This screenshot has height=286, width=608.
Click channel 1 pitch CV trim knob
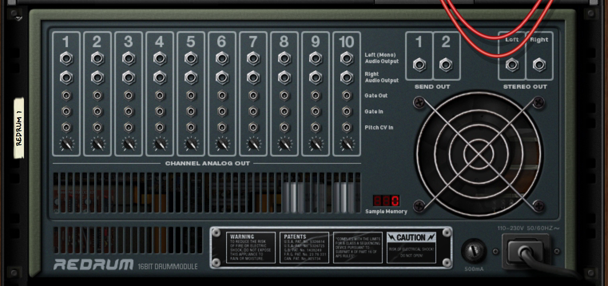pos(66,144)
